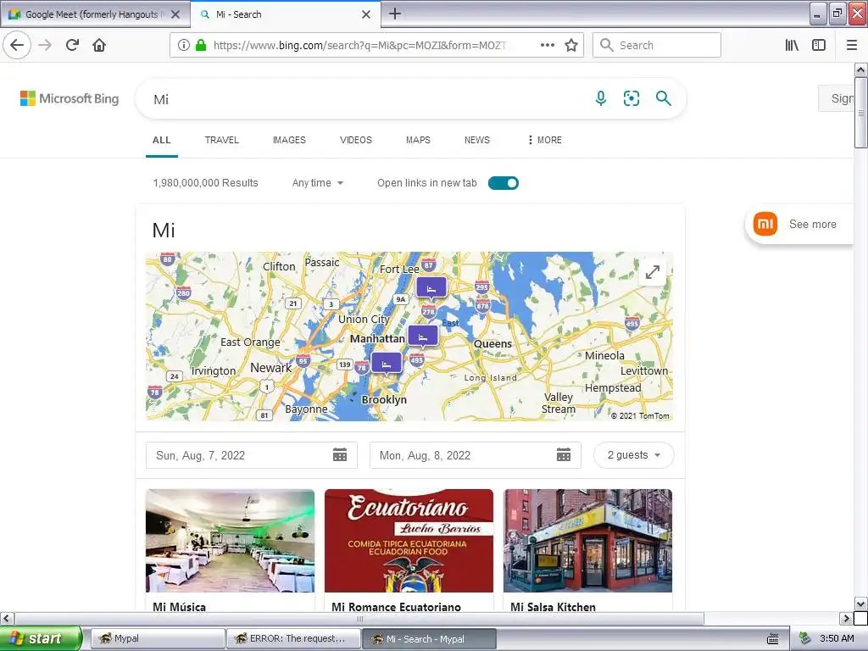Go to Microsoft Bing homepage logo
The height and width of the screenshot is (651, 868).
70,98
